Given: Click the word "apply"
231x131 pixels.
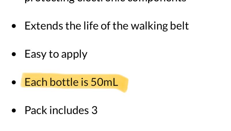Looking at the screenshot, I should pyautogui.click(x=76, y=55).
